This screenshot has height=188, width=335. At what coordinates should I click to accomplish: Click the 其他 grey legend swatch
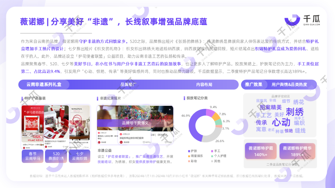[212, 161]
